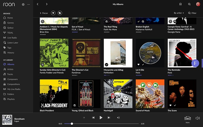
Task: Go to Home in sidebar
Action: click(8, 18)
